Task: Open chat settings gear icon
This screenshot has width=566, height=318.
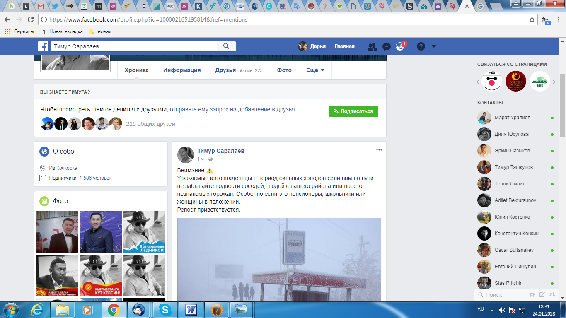Action: coord(532,295)
